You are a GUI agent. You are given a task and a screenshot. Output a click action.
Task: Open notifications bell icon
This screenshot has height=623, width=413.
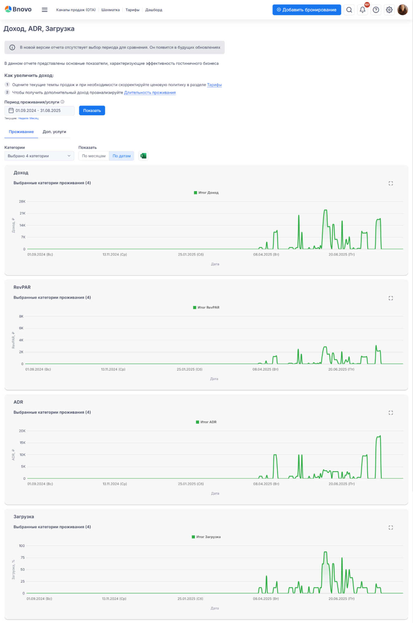pos(362,10)
